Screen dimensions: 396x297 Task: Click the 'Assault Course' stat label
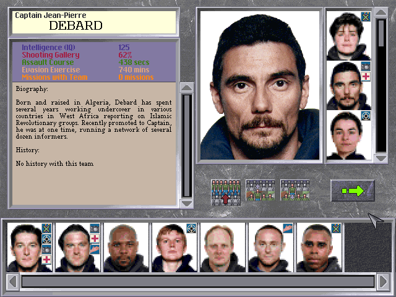point(48,62)
